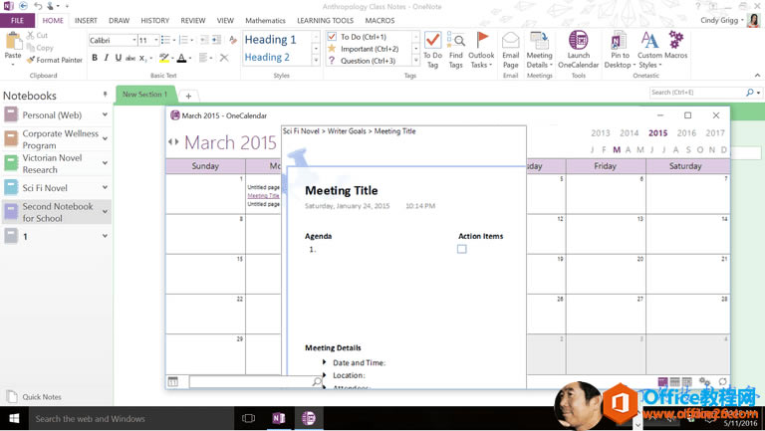This screenshot has height=431, width=765.
Task: Open the LEARNING TOOLS tab
Action: (325, 21)
